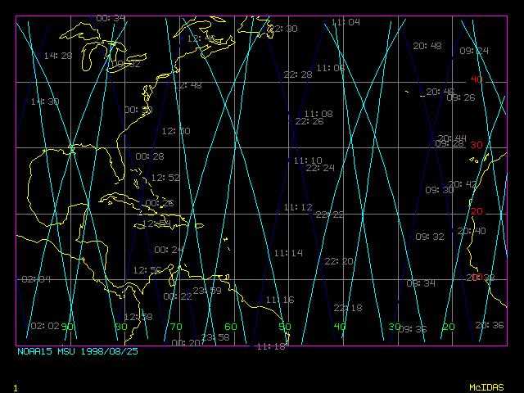Click the green 80 longitude label
This screenshot has width=524, height=393.
[x=121, y=327]
